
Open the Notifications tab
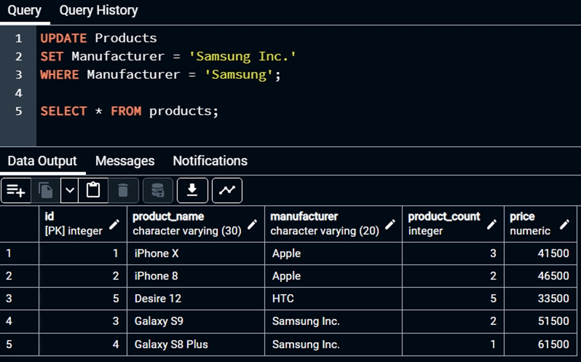pos(210,161)
